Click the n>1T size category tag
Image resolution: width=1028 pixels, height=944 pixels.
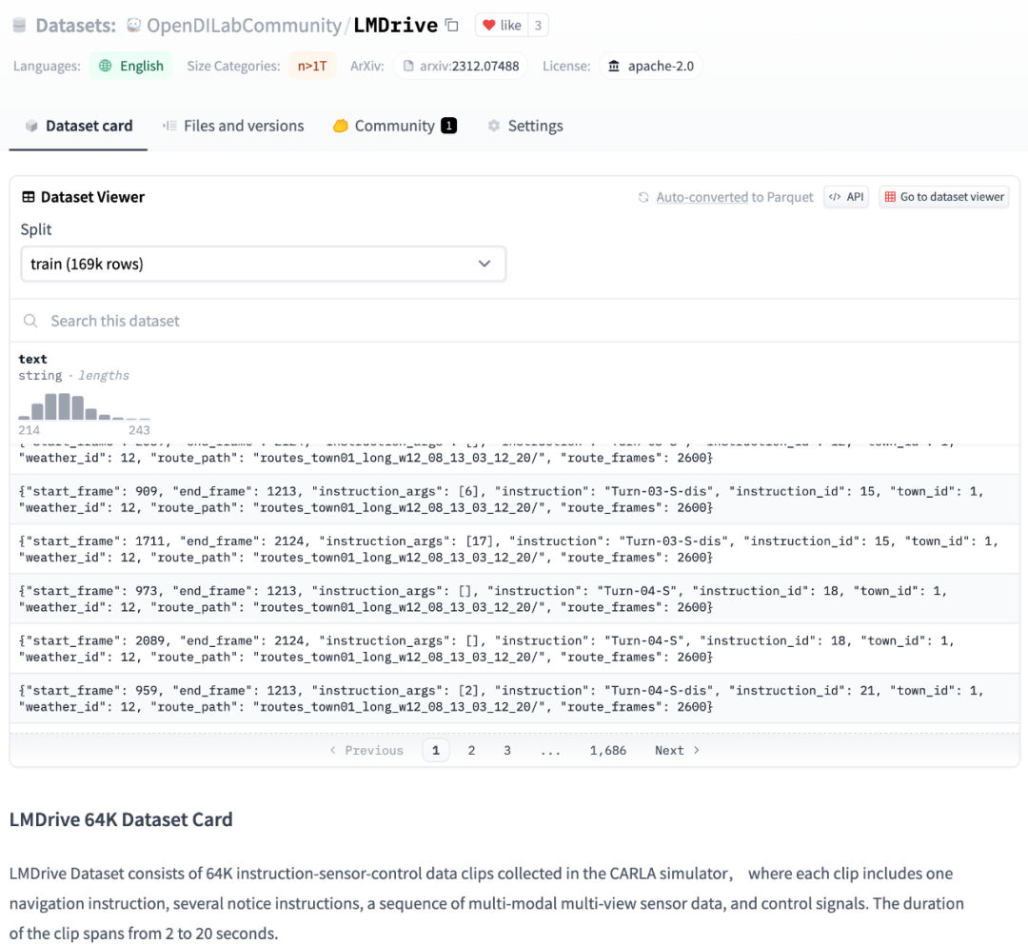coord(312,66)
